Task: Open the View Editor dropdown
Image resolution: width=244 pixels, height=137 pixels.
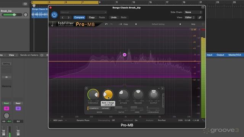Action: click(190, 18)
